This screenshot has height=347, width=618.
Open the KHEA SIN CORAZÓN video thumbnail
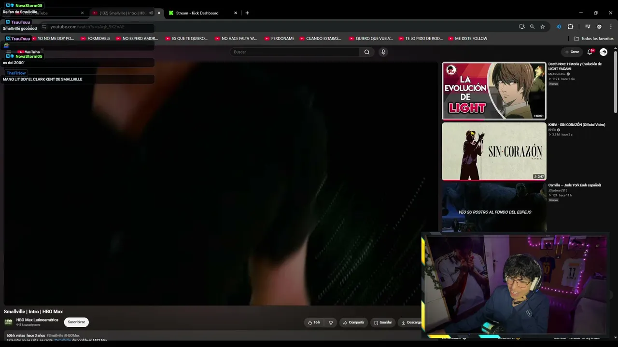[x=494, y=151]
